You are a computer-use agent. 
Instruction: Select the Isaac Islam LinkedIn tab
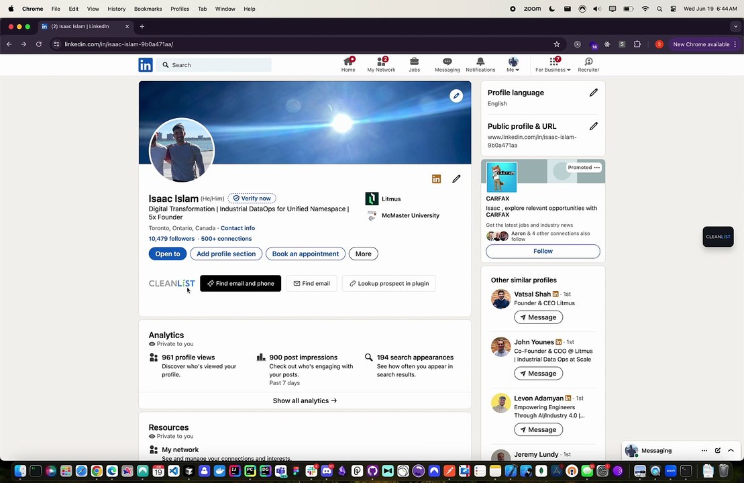pyautogui.click(x=85, y=27)
